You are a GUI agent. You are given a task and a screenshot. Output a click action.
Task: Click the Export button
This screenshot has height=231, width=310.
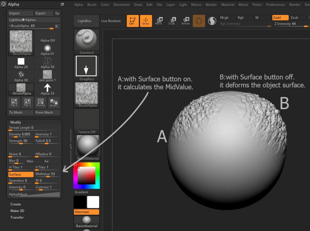coord(44,13)
